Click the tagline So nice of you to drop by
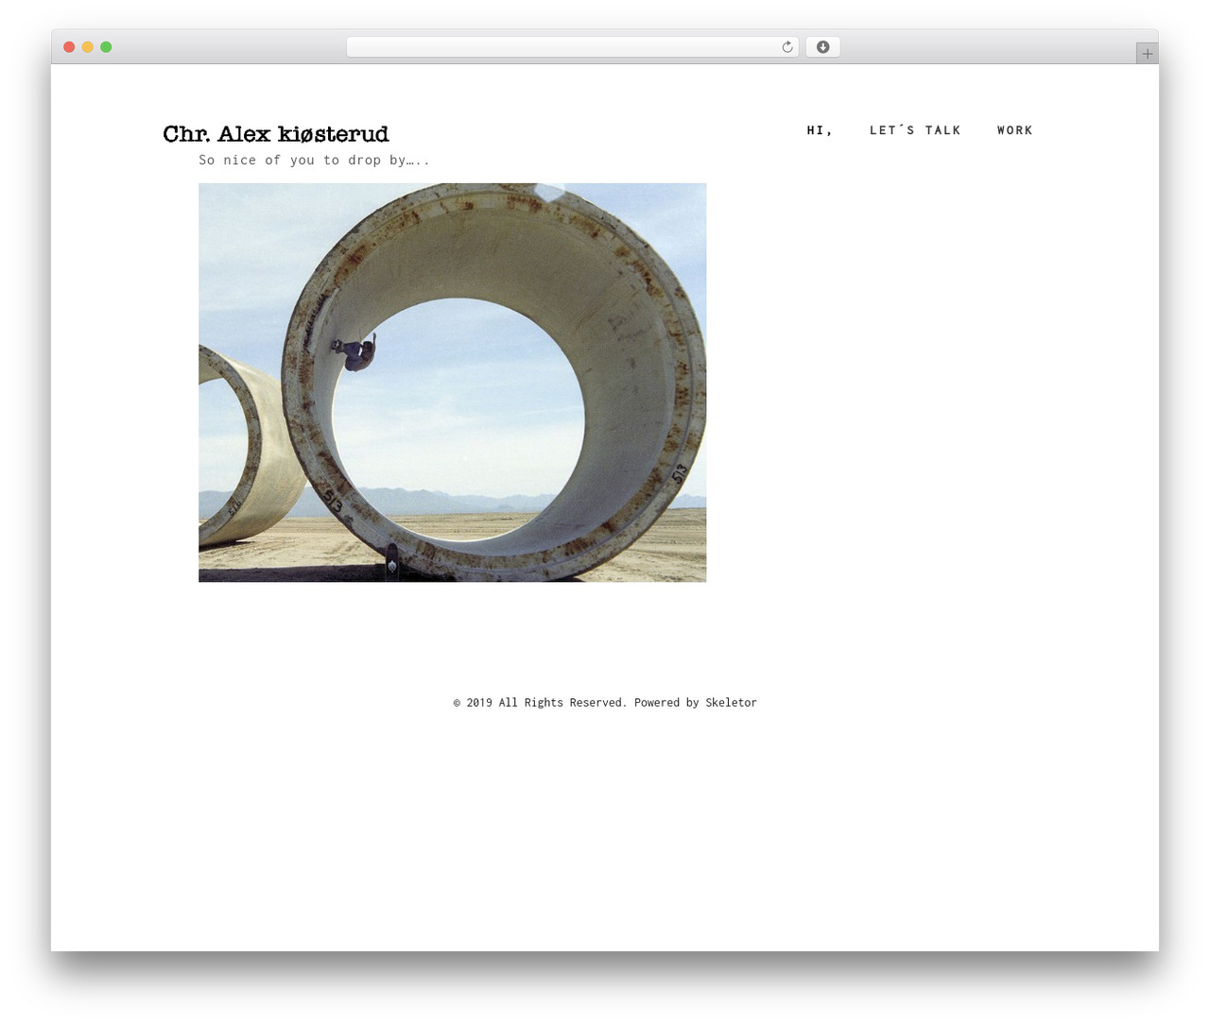 tap(314, 161)
